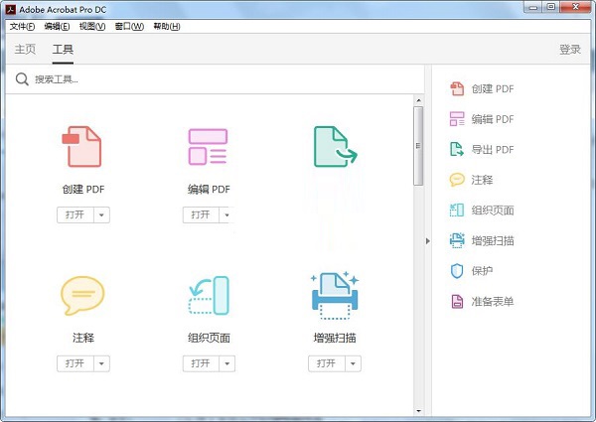The height and width of the screenshot is (422, 596).
Task: Close the Acrobat window
Action: click(x=575, y=7)
